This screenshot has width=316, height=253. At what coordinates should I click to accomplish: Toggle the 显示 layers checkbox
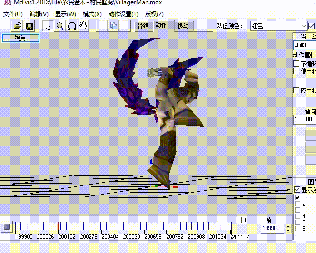pos(297,190)
